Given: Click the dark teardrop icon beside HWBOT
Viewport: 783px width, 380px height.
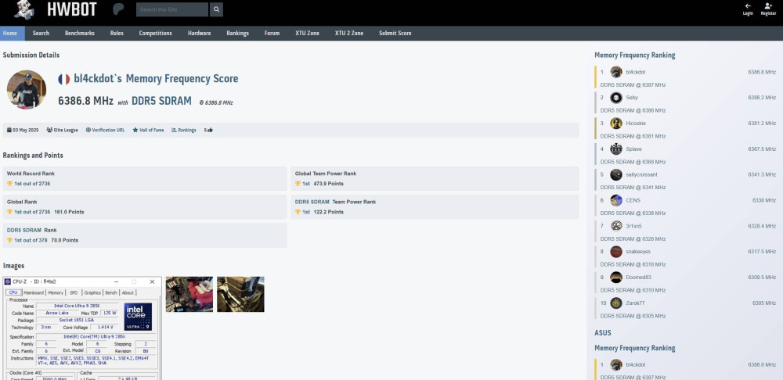Looking at the screenshot, I should [118, 9].
